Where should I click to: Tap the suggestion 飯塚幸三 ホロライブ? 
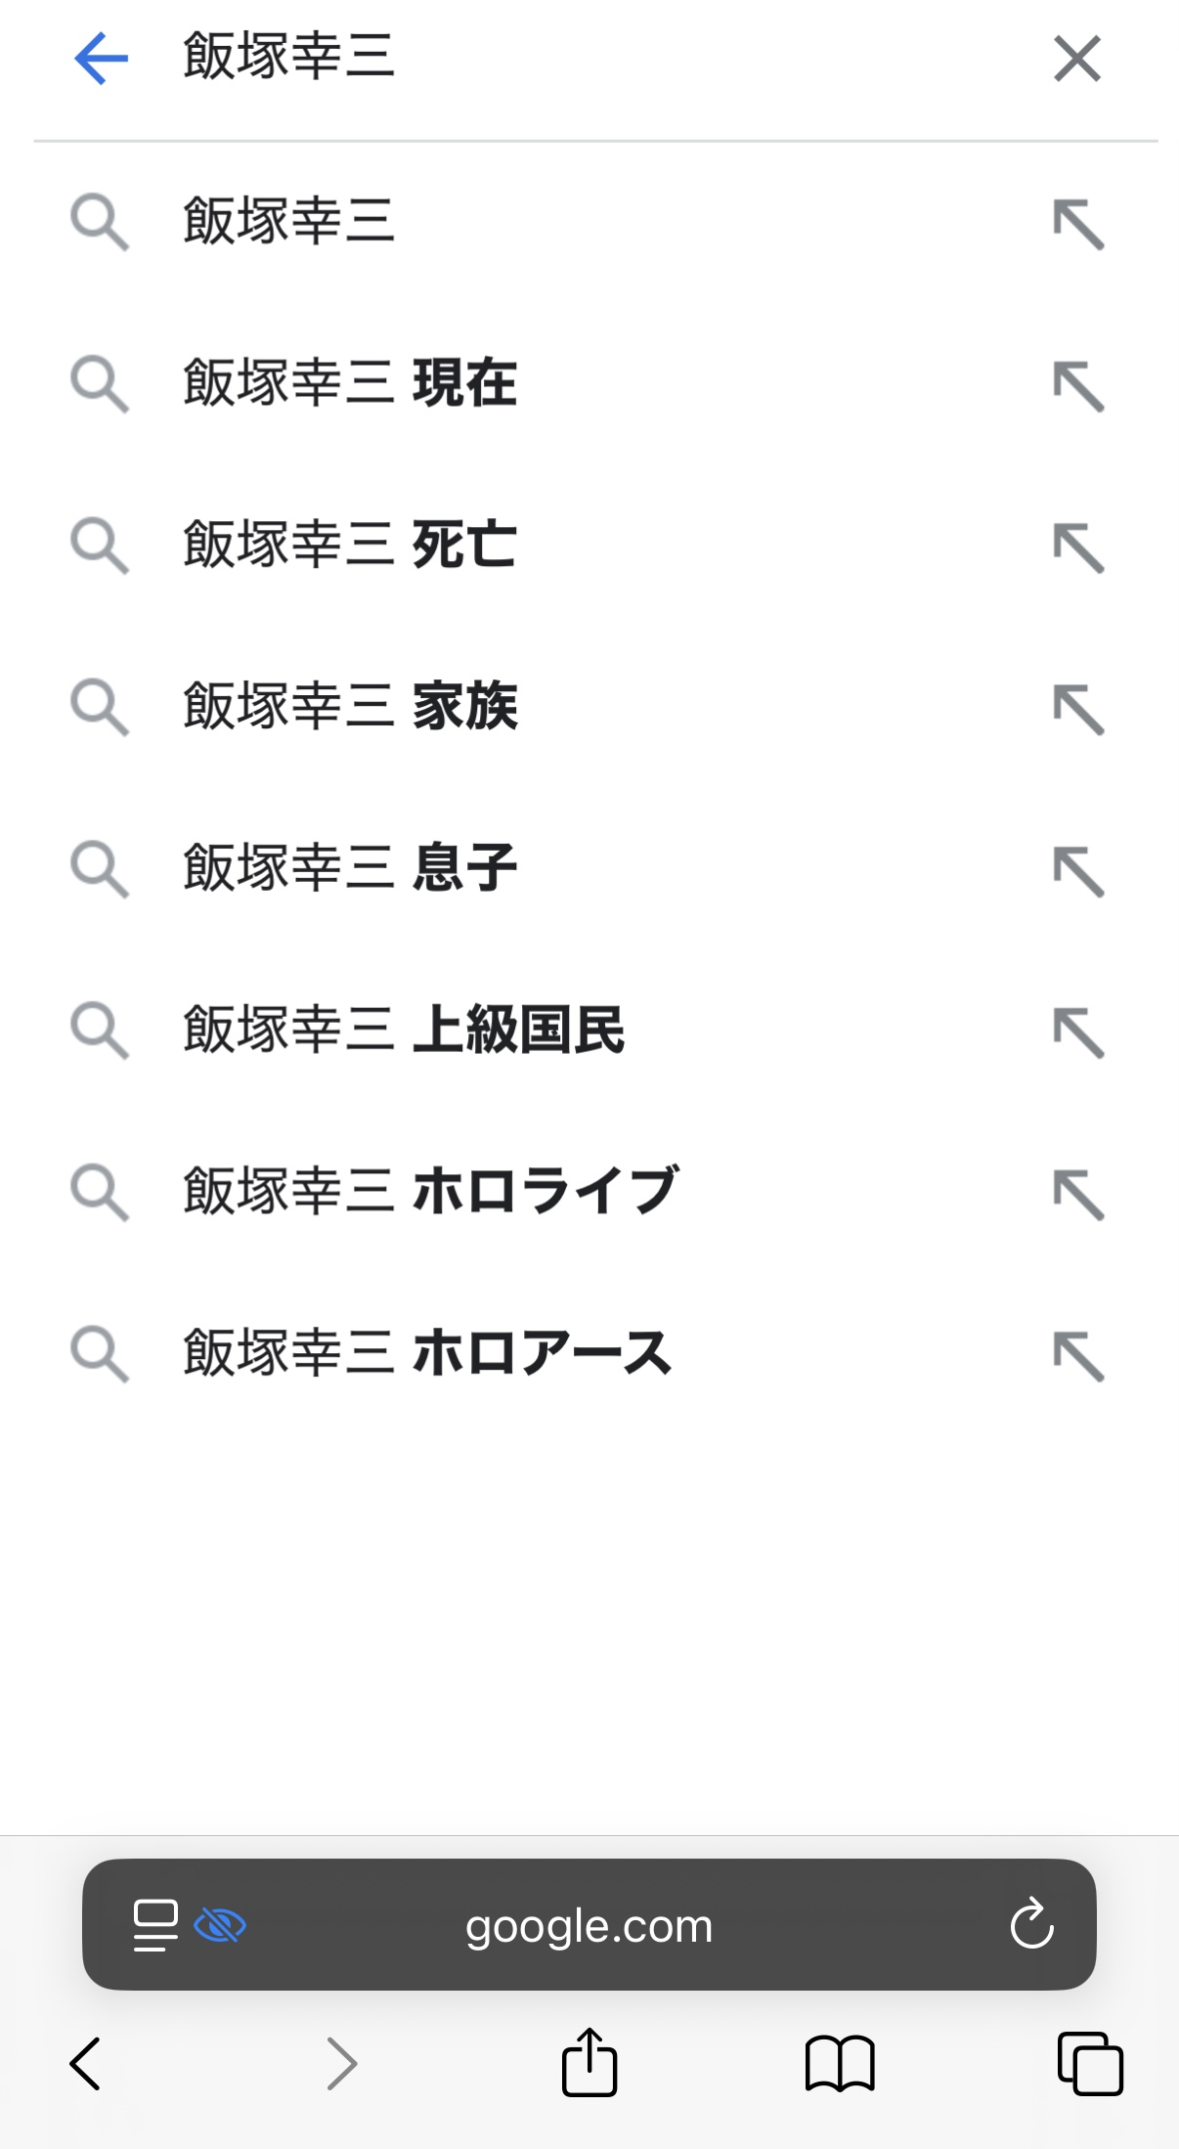[430, 1192]
